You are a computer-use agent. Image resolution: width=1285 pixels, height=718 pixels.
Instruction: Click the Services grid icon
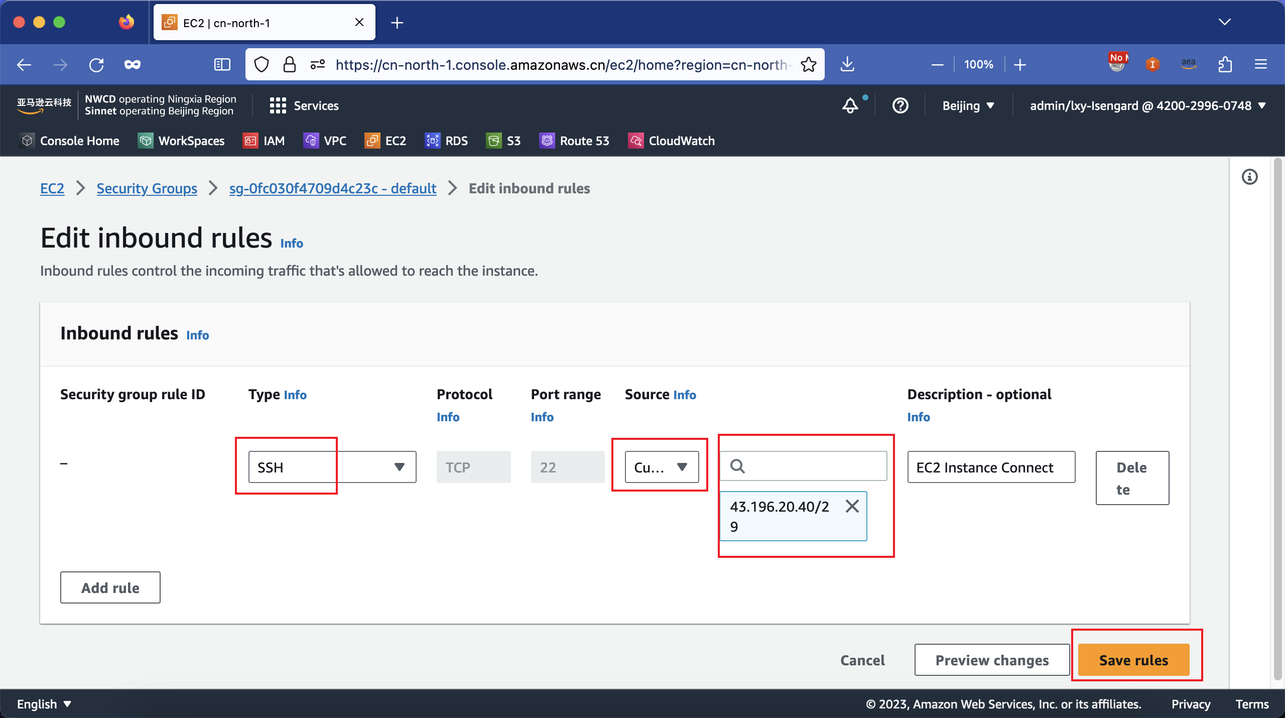pos(276,105)
